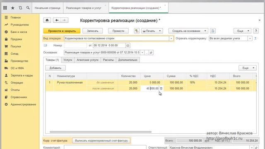
Task: Click Выписать корректировочный счет-фактуру
Action: pos(101,141)
